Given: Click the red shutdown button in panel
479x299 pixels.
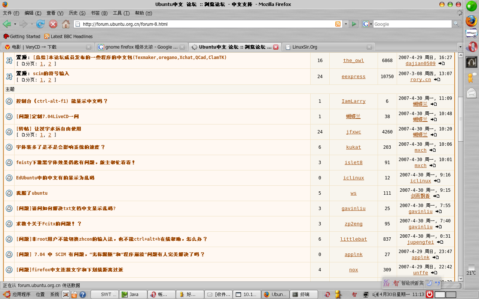Looking at the screenshot, I should click(x=430, y=295).
